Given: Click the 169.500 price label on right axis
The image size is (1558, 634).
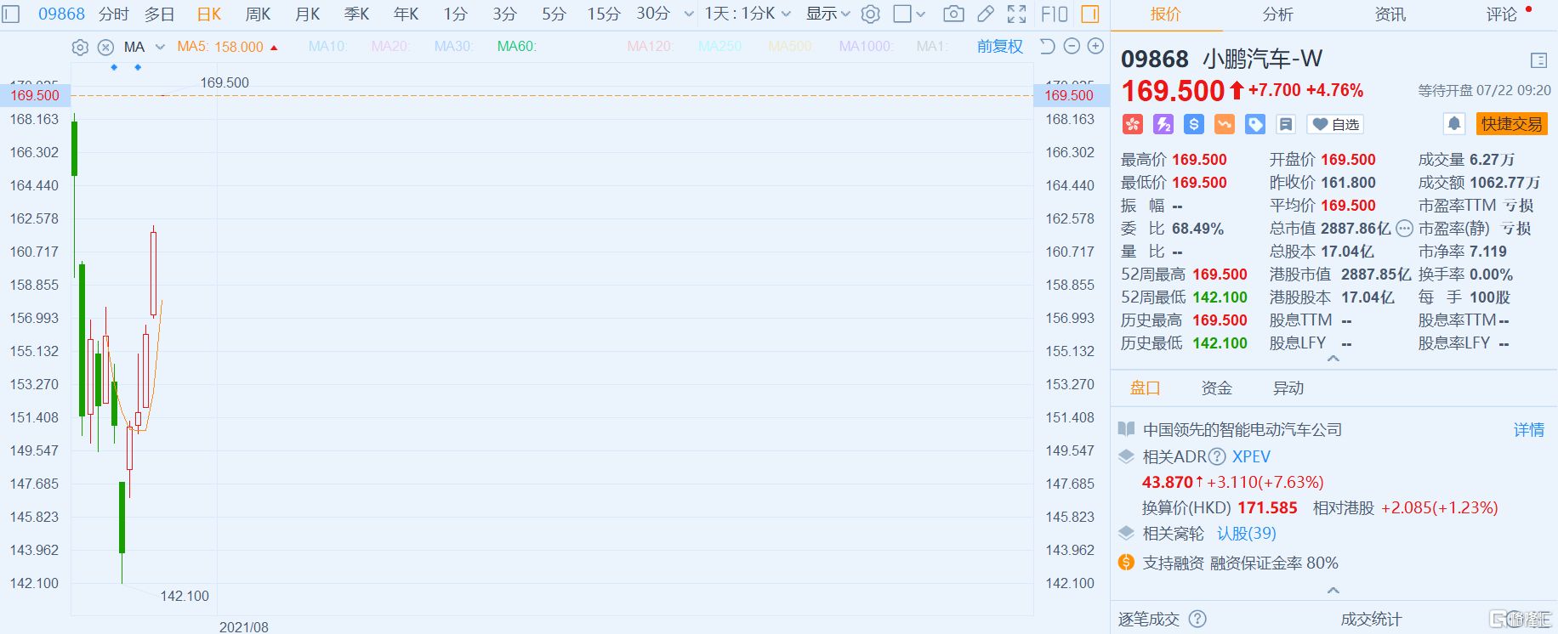Looking at the screenshot, I should click(x=1069, y=95).
